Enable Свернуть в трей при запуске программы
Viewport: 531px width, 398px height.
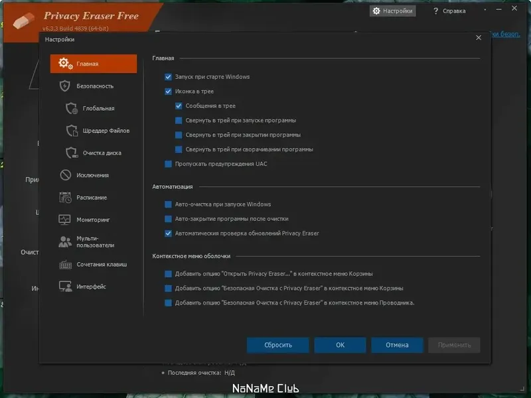point(179,121)
